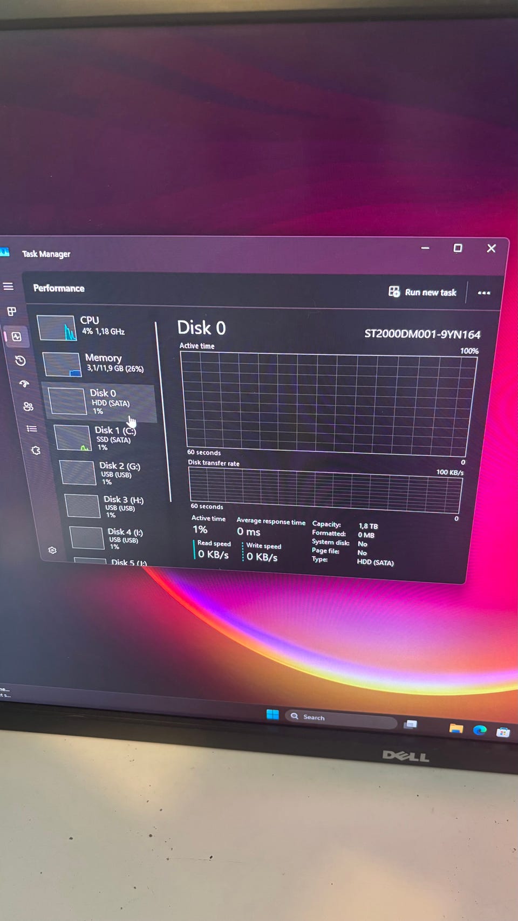The height and width of the screenshot is (921, 518).
Task: Open the hamburger navigation menu
Action: tap(8, 286)
